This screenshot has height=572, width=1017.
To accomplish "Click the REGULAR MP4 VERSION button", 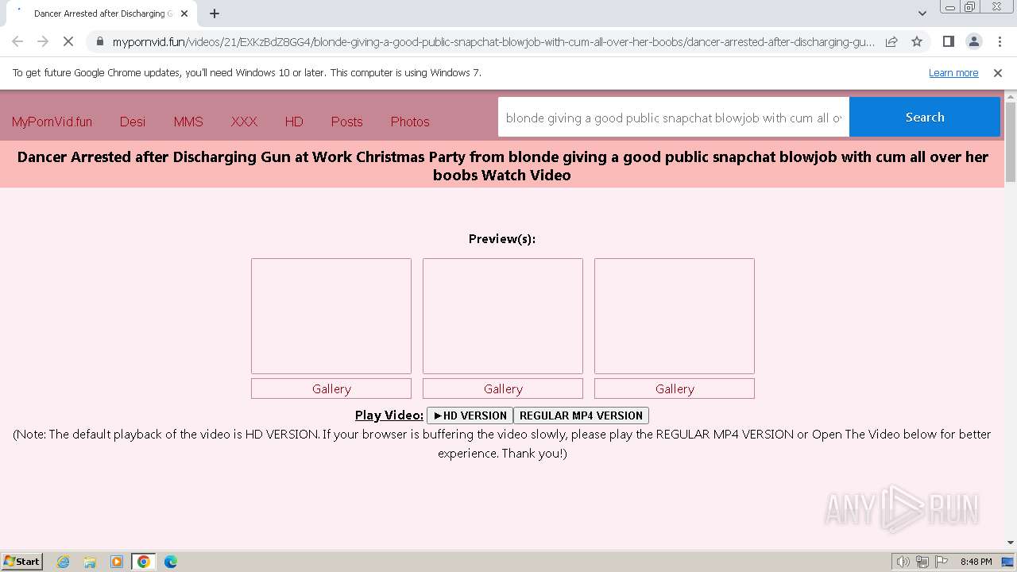I will click(581, 415).
